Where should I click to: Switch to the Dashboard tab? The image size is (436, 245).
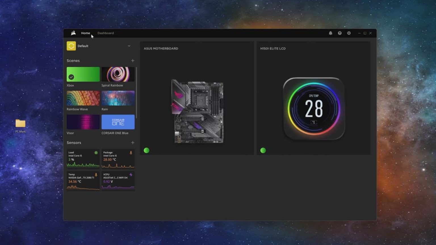coord(106,33)
